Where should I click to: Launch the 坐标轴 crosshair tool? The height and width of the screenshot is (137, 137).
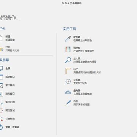[x=76, y=81]
